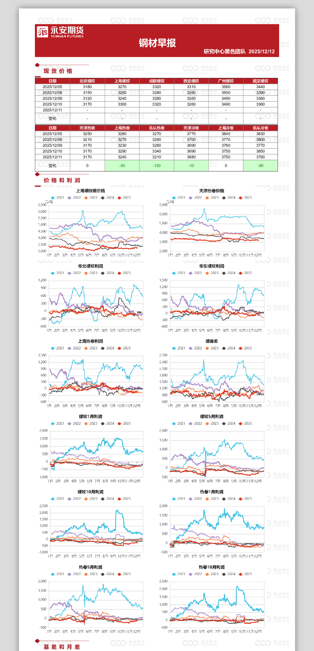Select the 广州螺纹 column header

point(226,81)
